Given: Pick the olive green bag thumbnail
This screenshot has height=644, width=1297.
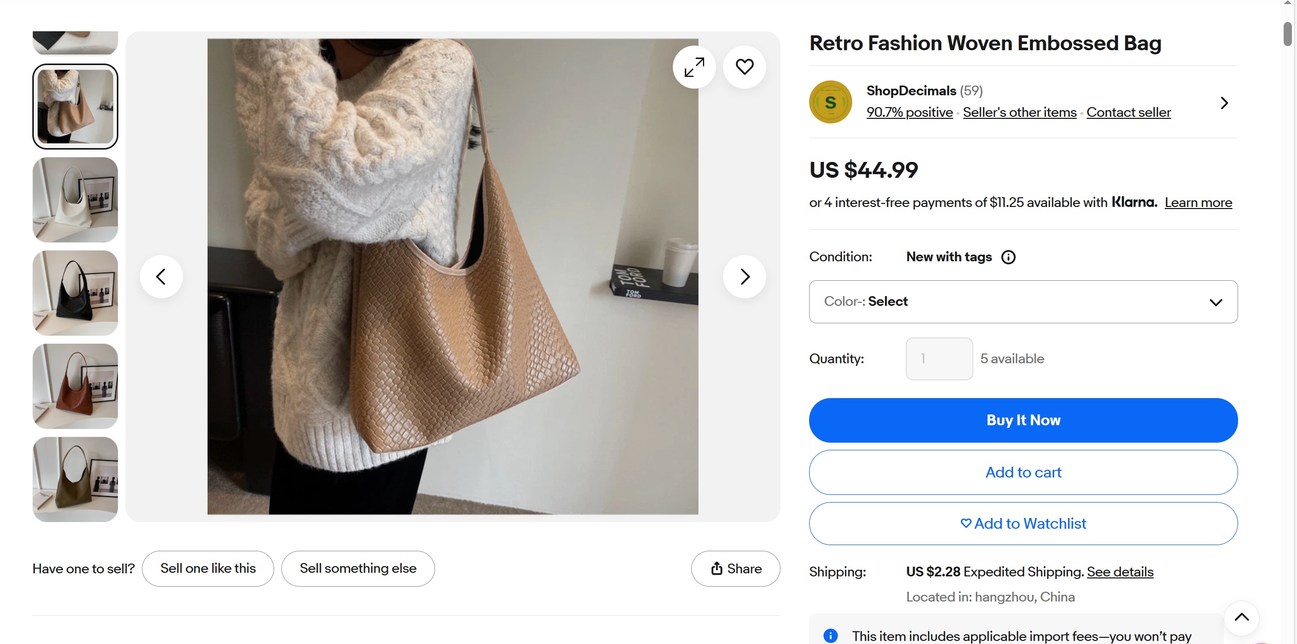Looking at the screenshot, I should tap(75, 480).
